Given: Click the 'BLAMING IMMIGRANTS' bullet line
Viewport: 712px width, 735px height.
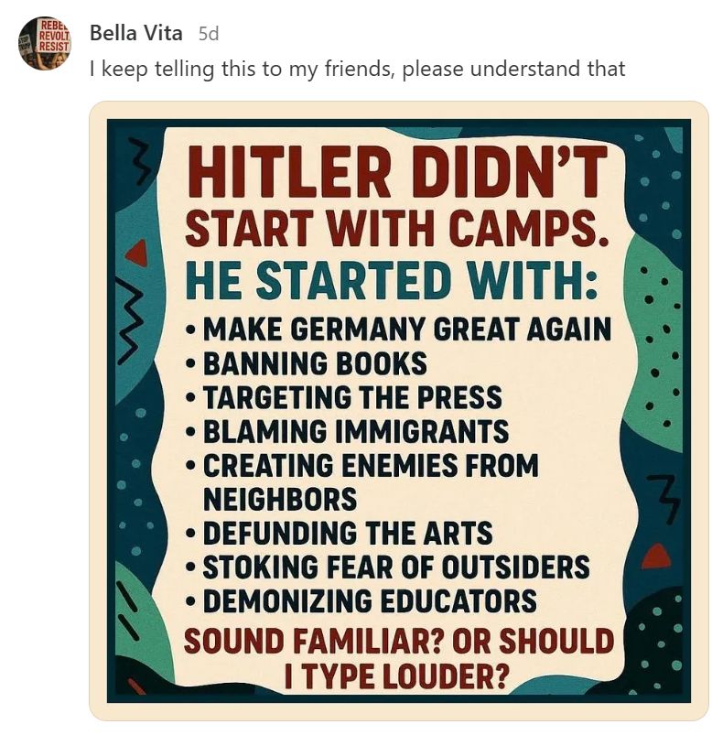Looking at the screenshot, I should [347, 431].
